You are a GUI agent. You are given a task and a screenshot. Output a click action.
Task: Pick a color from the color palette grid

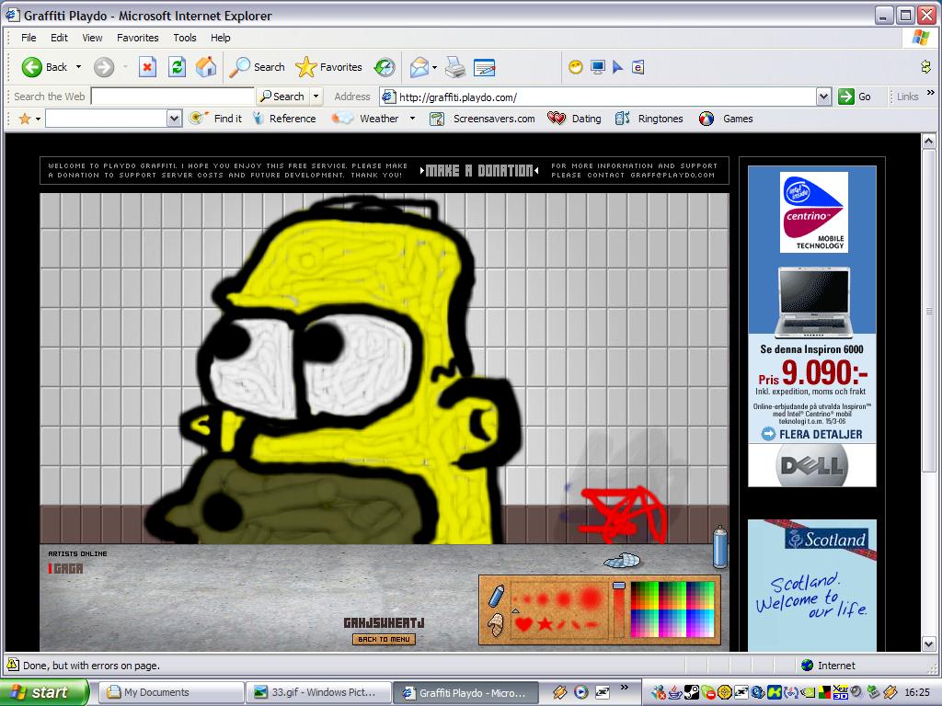672,609
